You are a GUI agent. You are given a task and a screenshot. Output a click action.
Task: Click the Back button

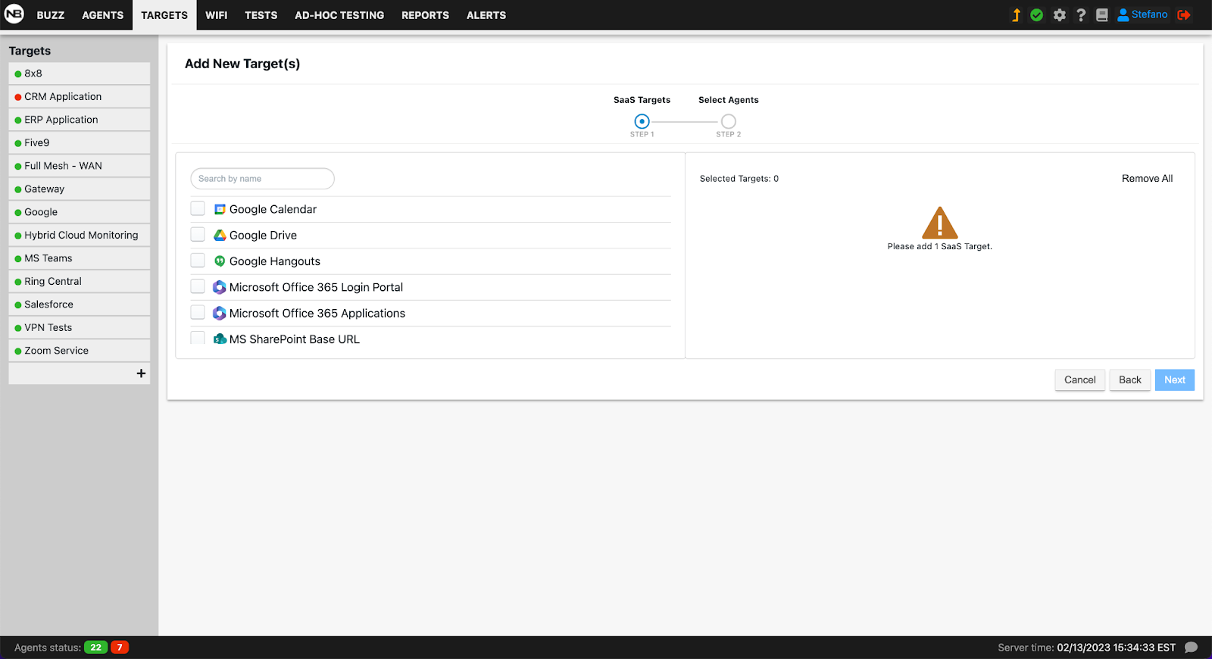pyautogui.click(x=1130, y=380)
